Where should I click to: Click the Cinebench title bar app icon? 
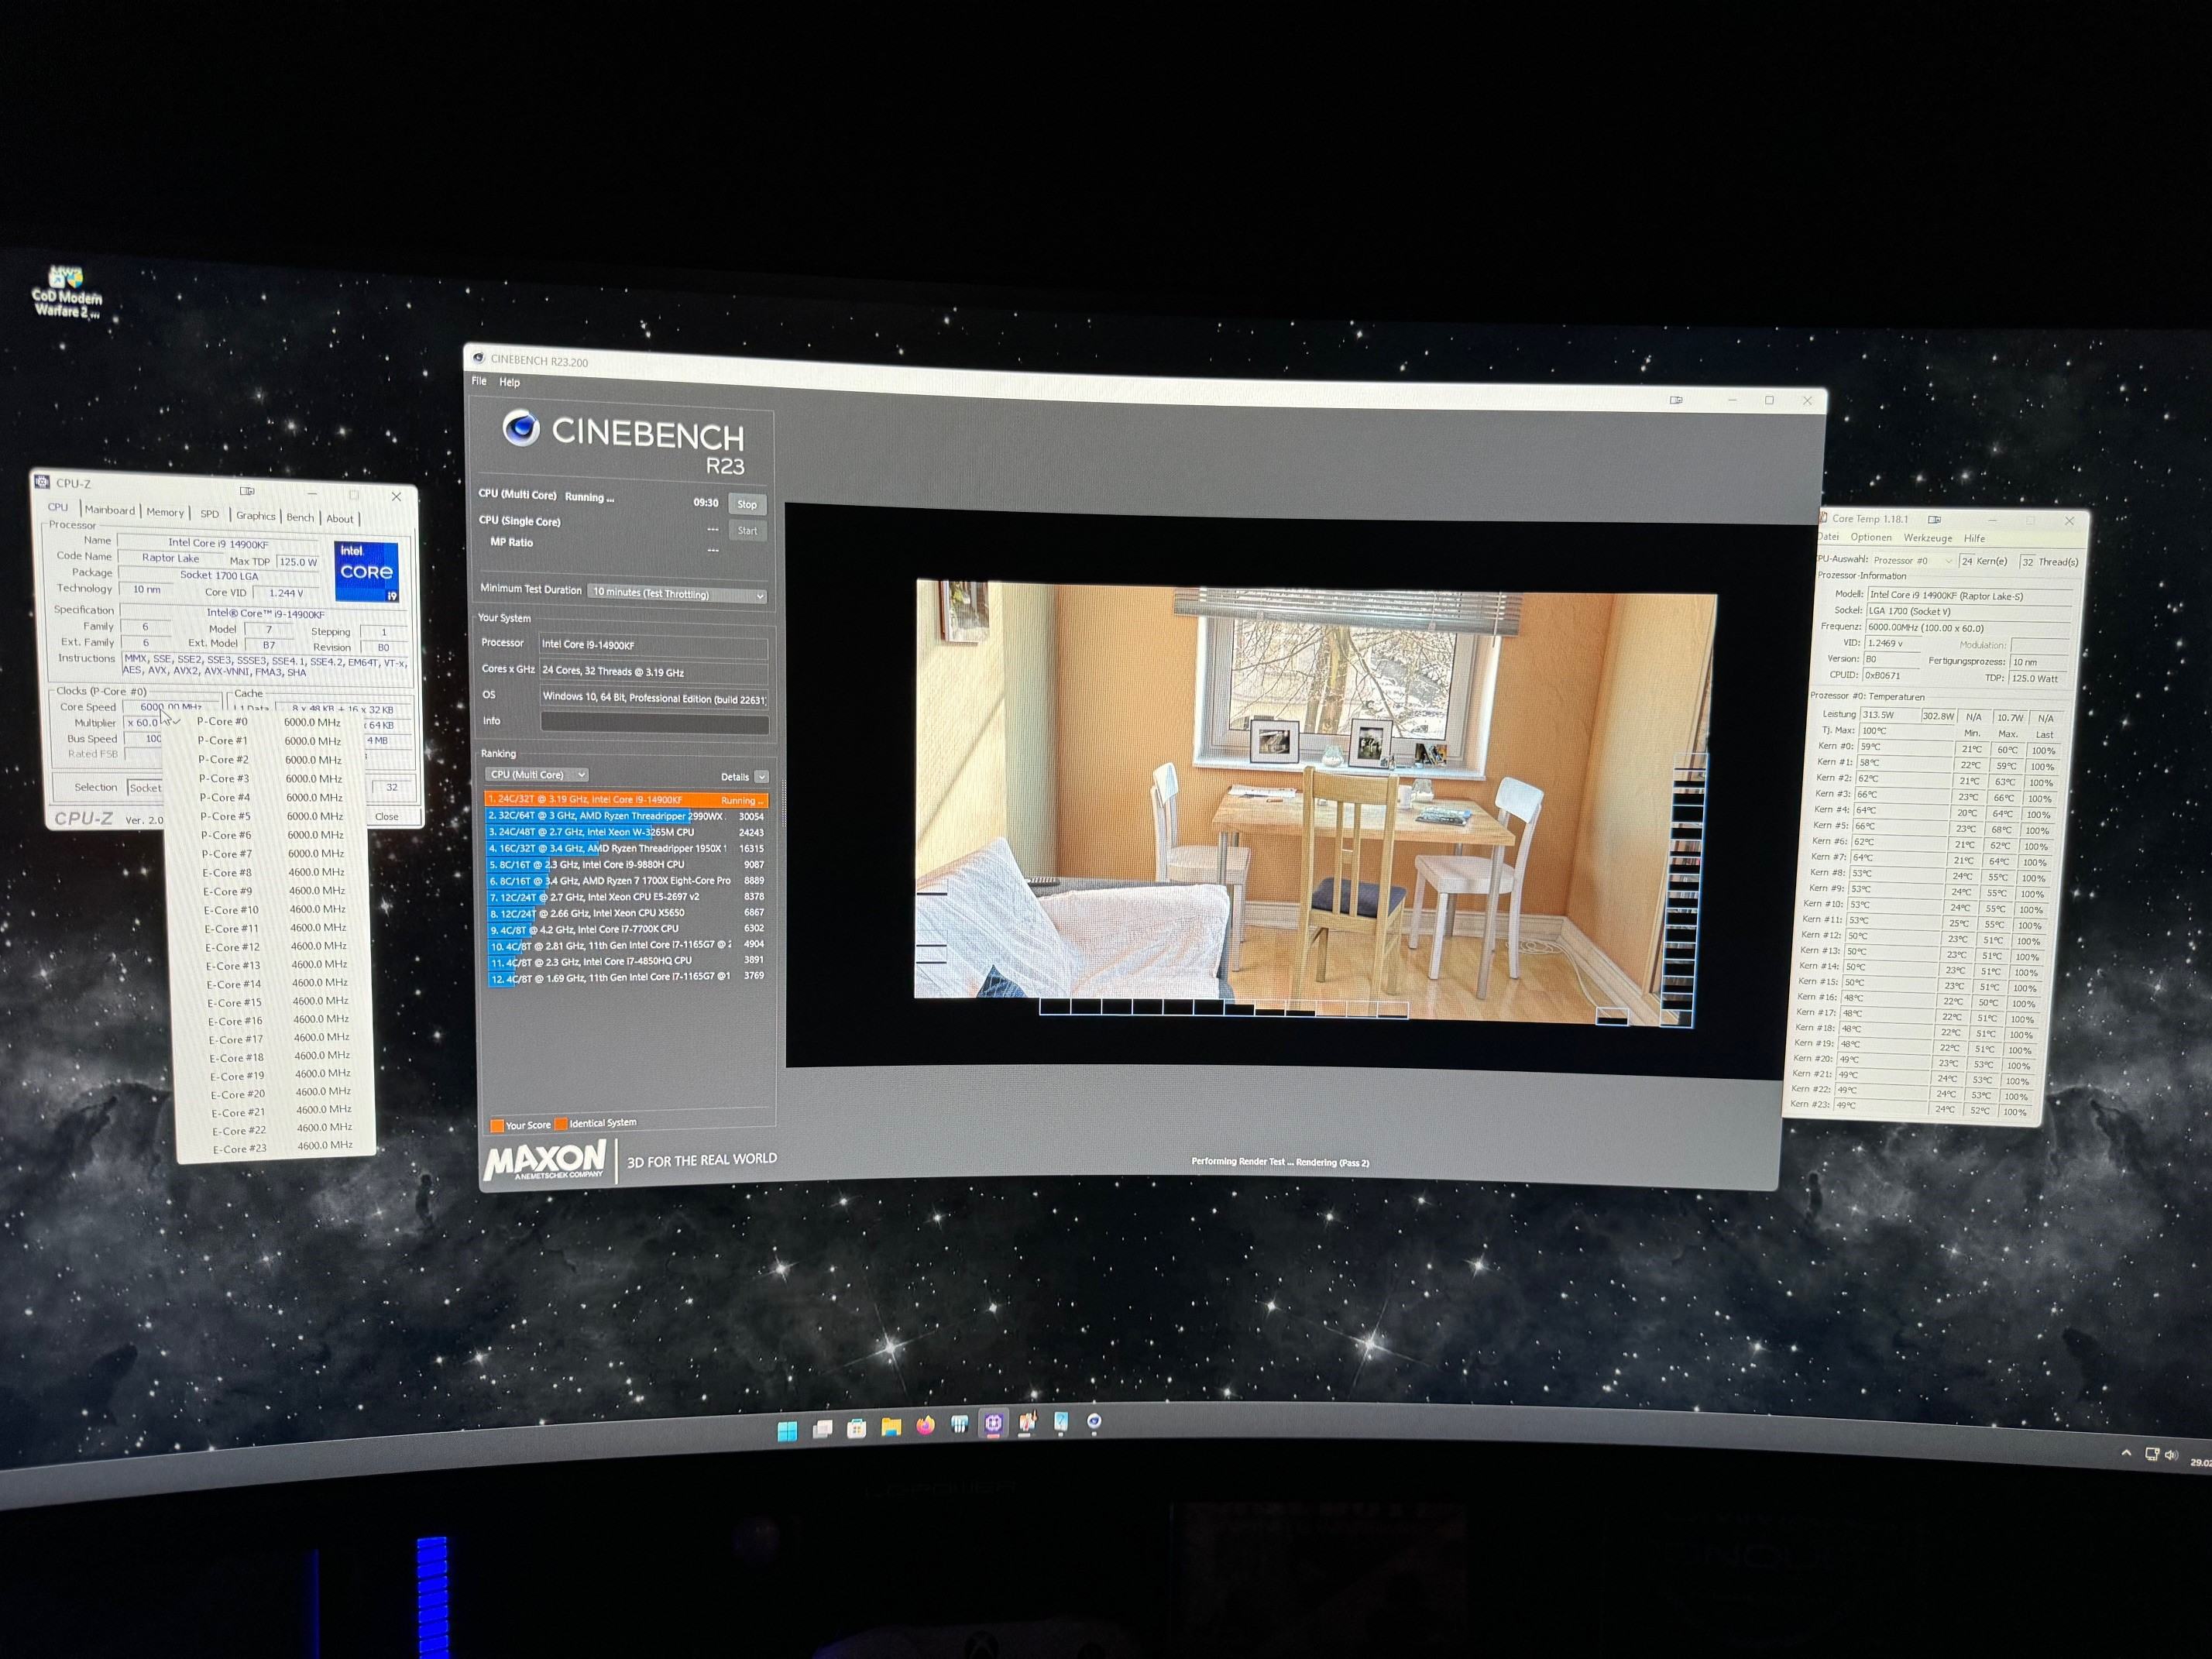(478, 358)
